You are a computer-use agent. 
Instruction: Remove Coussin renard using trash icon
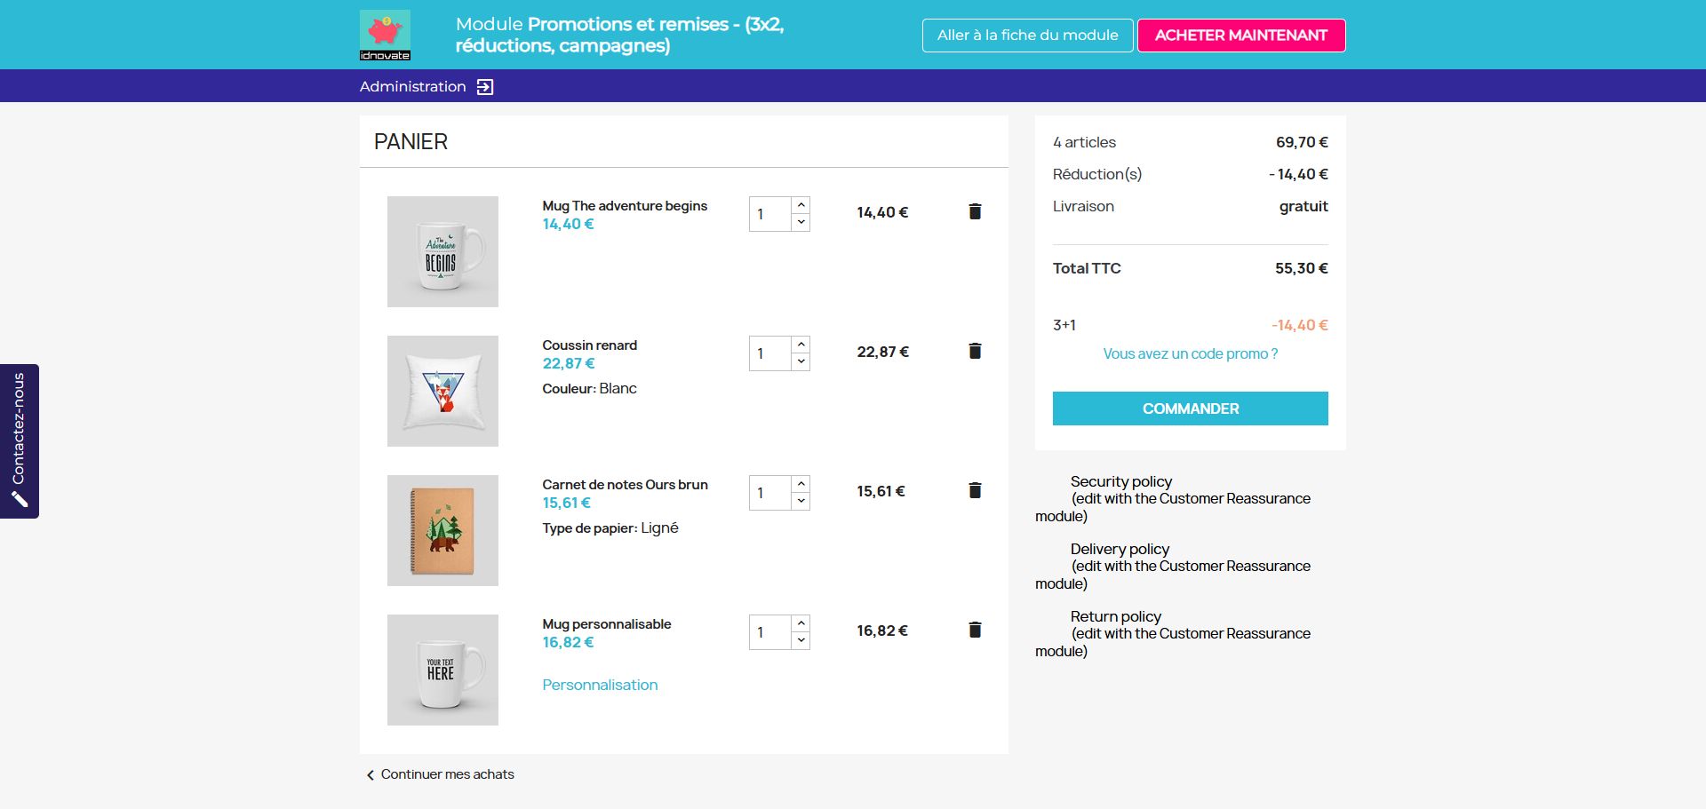(975, 351)
